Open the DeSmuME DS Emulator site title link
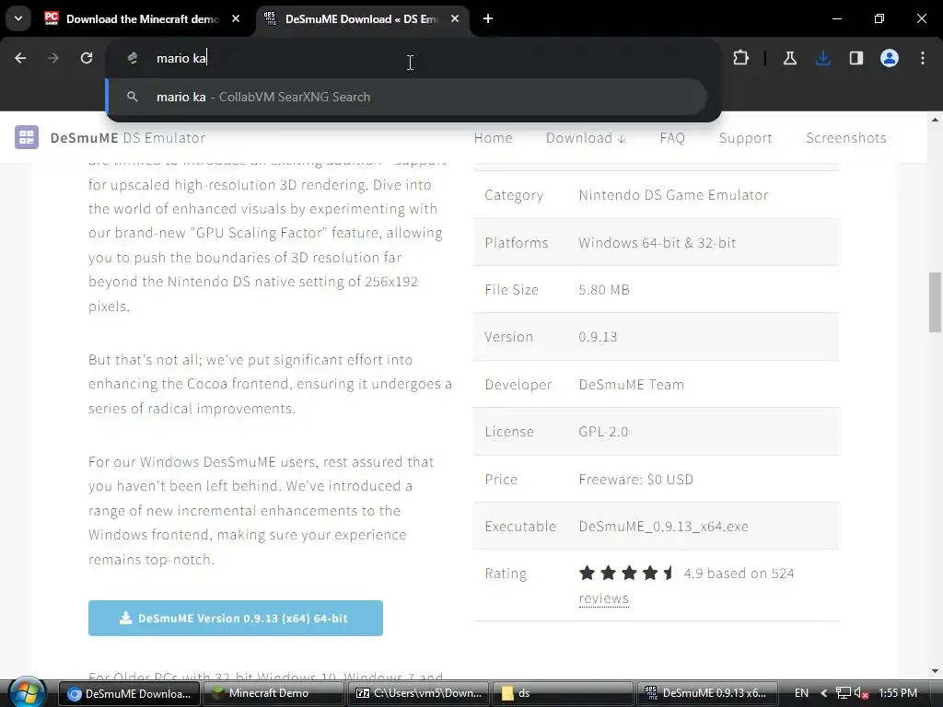This screenshot has height=707, width=943. [x=128, y=138]
